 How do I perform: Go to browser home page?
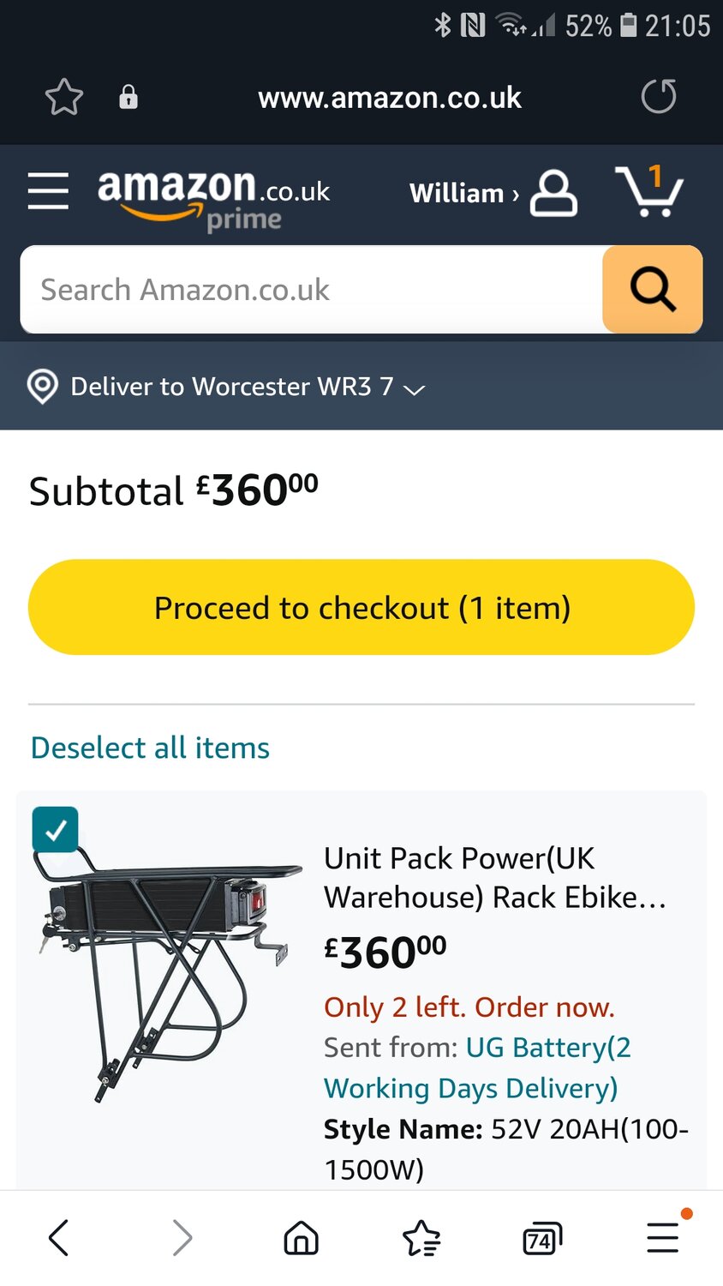(301, 1238)
